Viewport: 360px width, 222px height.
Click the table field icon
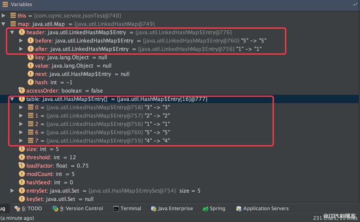[x=22, y=99]
